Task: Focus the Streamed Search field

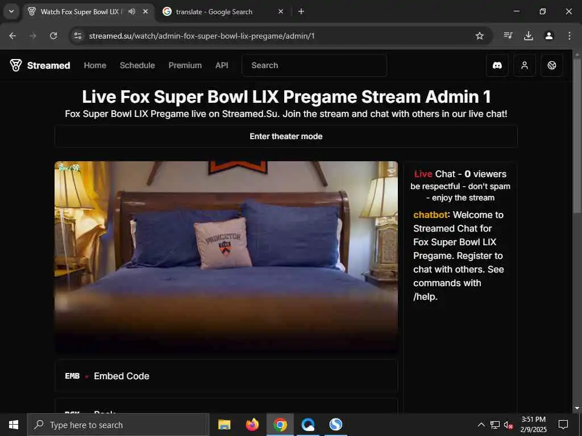Action: [314, 65]
